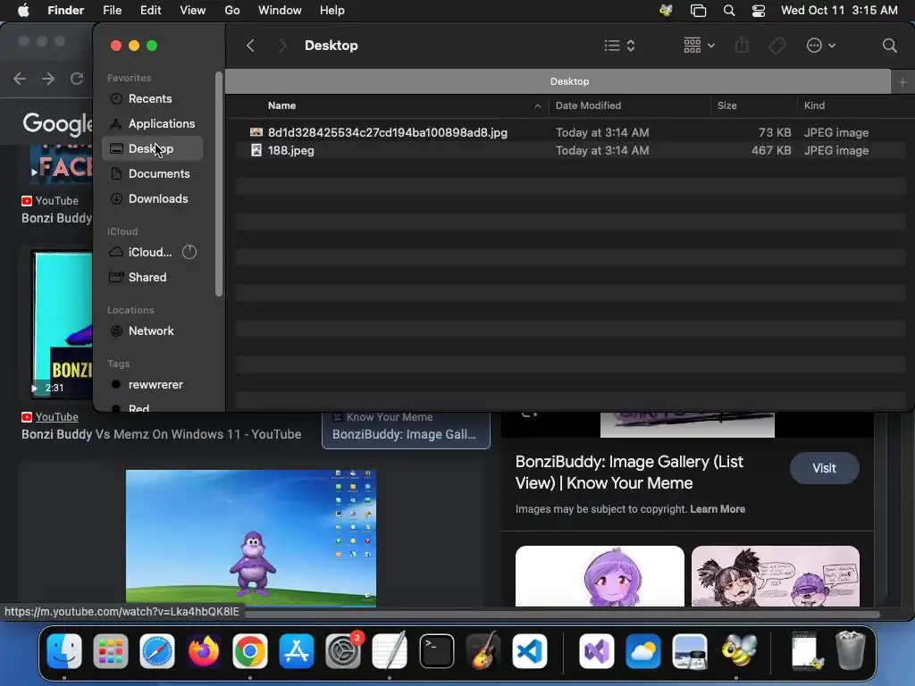Open iCloud Drive in the sidebar
Image resolution: width=915 pixels, height=686 pixels.
coord(150,253)
